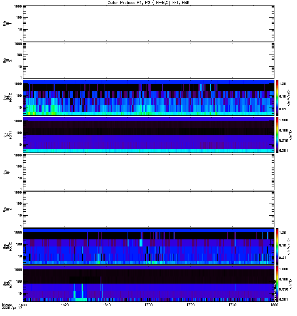Click the "100" tick label of thb fbk scm1
Screen dimensions: 297x316
click(19, 133)
